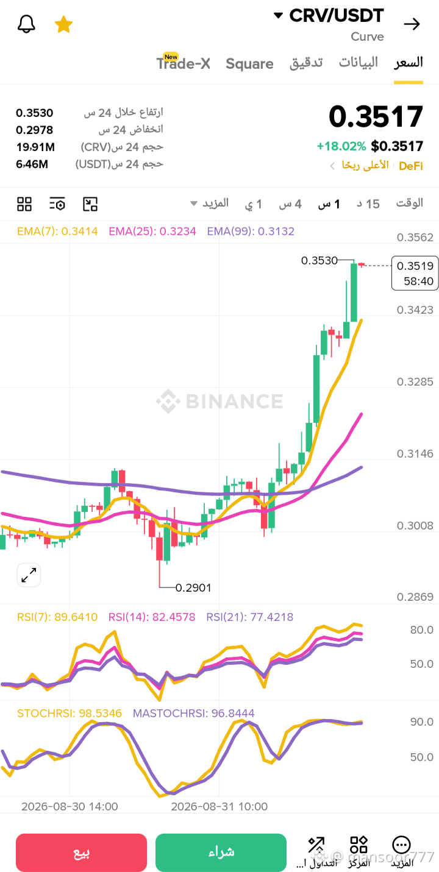Image resolution: width=439 pixels, height=872 pixels.
Task: Open the more options circle icon
Action: tap(401, 851)
